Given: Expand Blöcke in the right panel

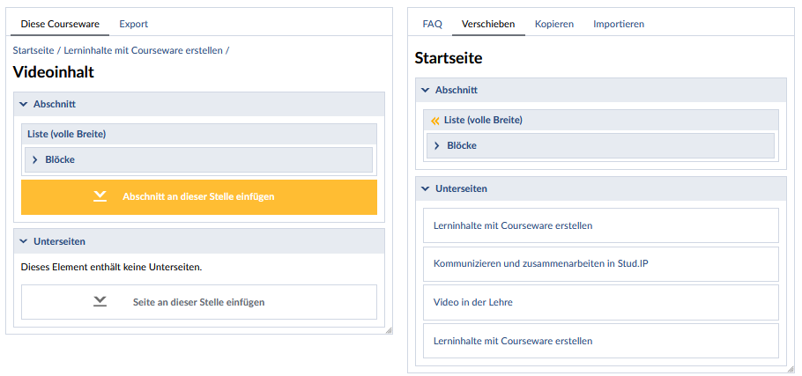Looking at the screenshot, I should [437, 145].
